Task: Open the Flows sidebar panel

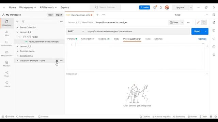Action: pyautogui.click(x=7, y=74)
